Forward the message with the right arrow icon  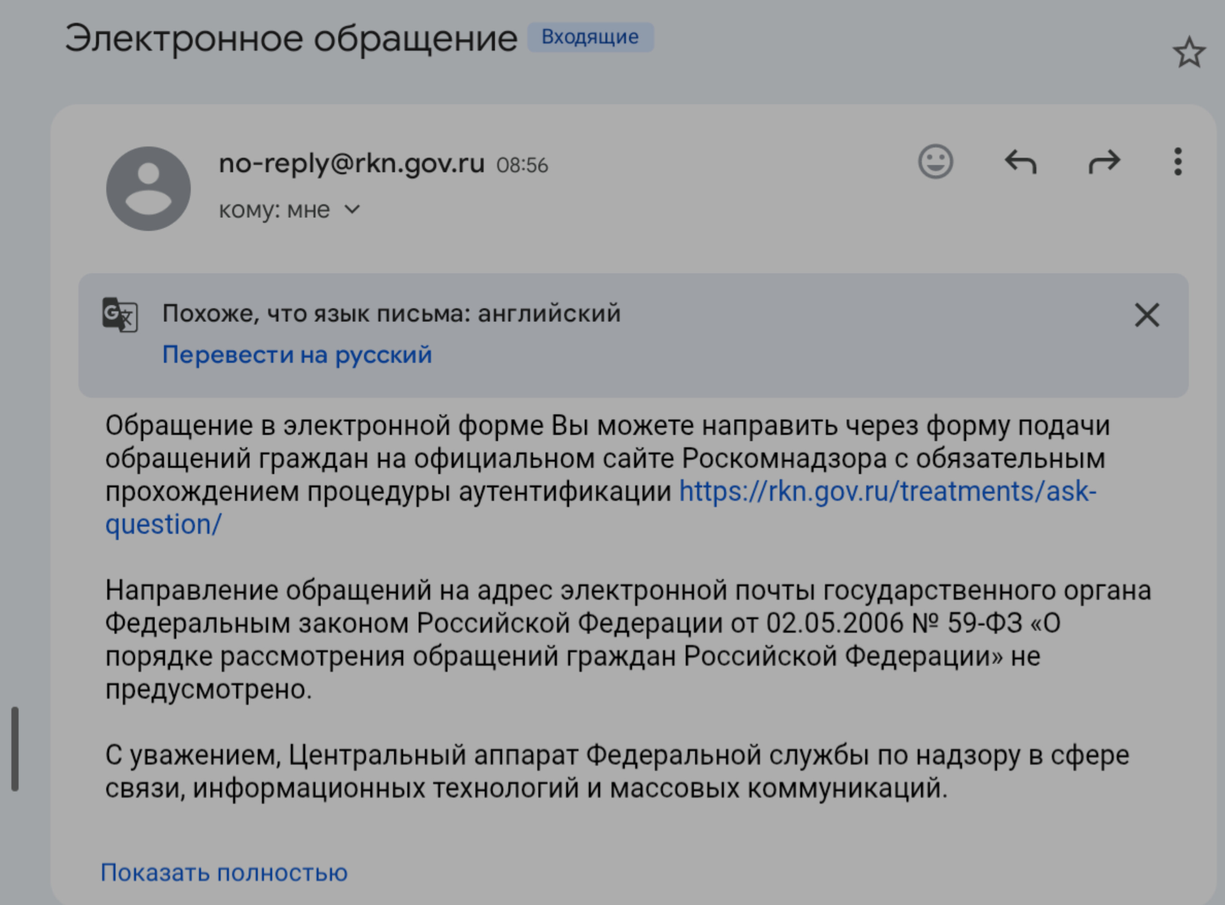pos(1104,162)
